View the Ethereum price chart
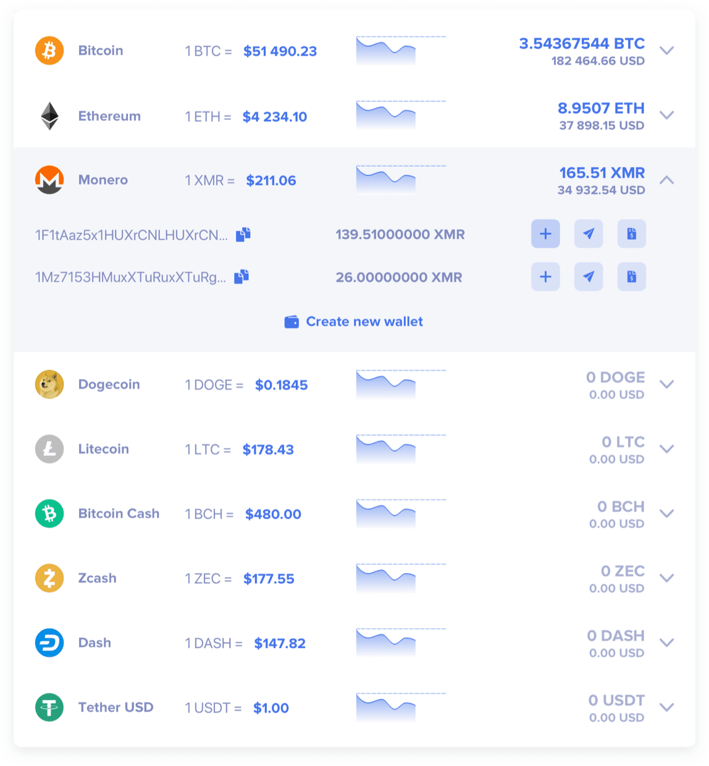The height and width of the screenshot is (766, 709). pyautogui.click(x=401, y=115)
